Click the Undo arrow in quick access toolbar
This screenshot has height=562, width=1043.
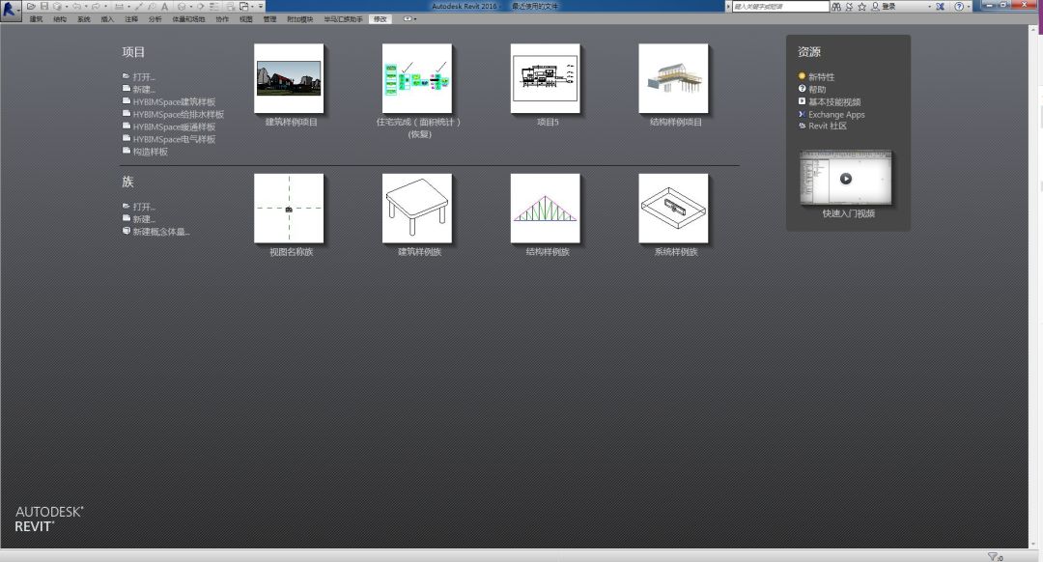coord(76,6)
